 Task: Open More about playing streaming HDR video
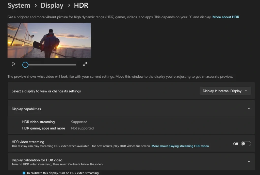pos(180,146)
